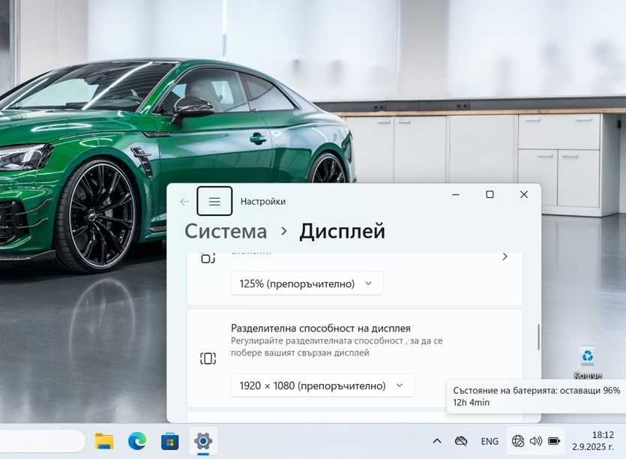Click the Настройки window title text
Image resolution: width=626 pixels, height=459 pixels.
coord(263,201)
